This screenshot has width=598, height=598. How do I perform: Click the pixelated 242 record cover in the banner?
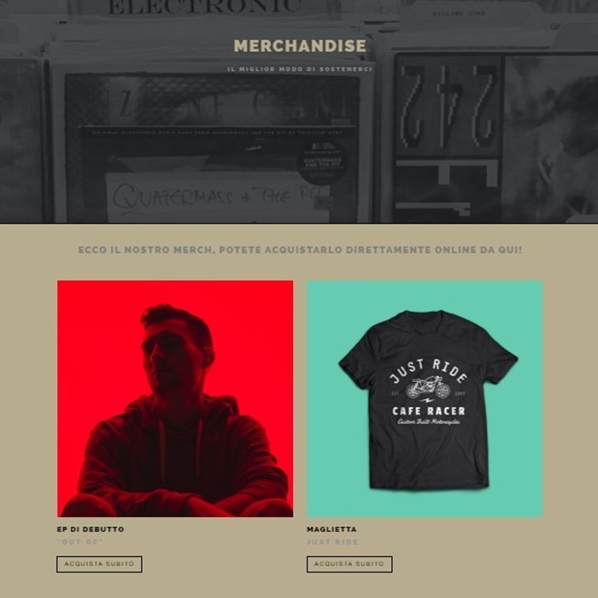pos(447,138)
